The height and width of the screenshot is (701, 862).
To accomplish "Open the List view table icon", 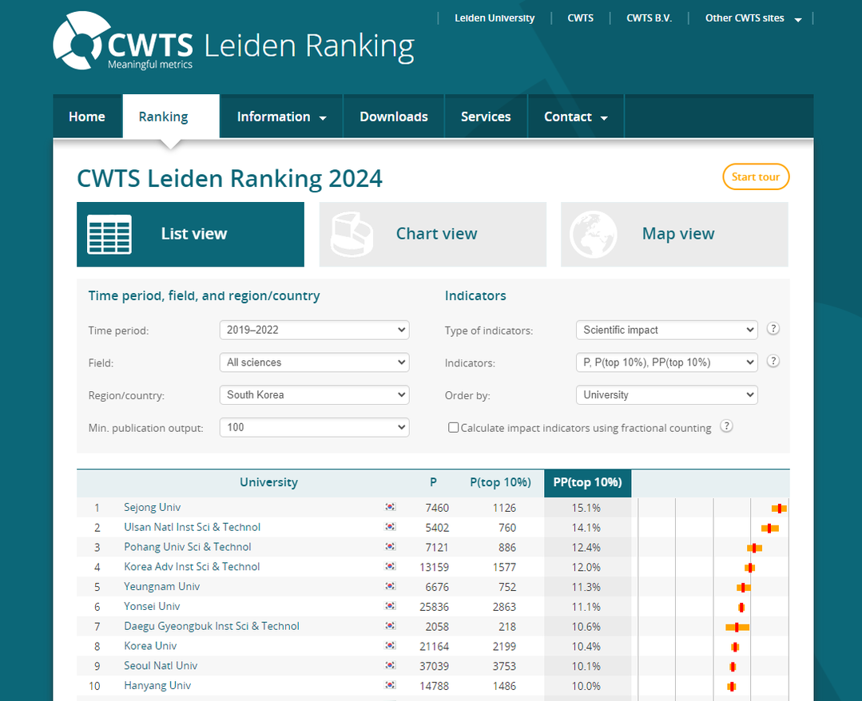I will [109, 235].
